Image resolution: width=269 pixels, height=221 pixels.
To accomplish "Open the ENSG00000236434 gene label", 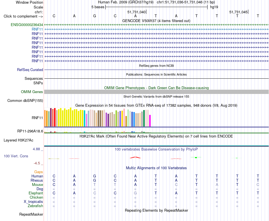I will [x=27, y=25].
